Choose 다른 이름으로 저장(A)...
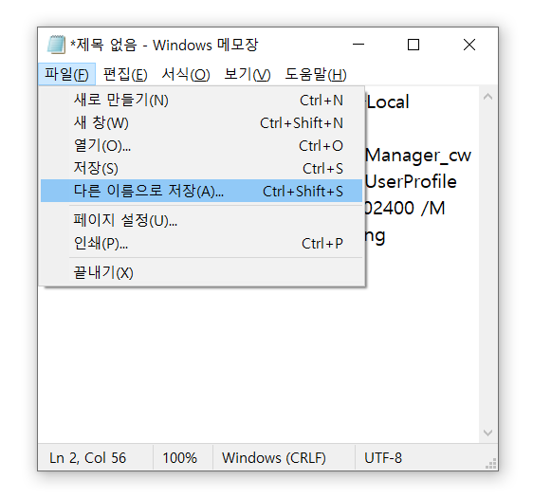This screenshot has height=498, width=533. click(202, 191)
